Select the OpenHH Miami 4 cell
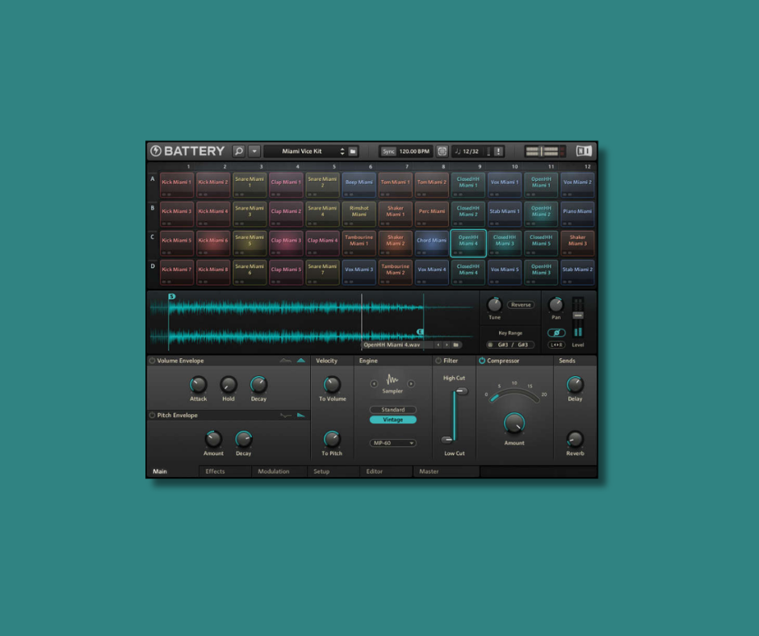Screen dimensions: 759x636 (468, 243)
